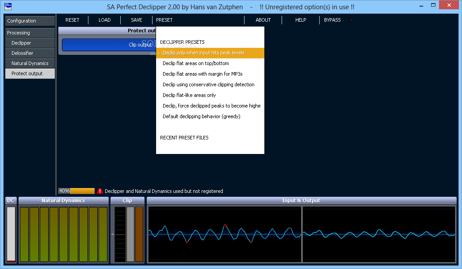Maximize the Perfect Declipper window

(x=433, y=5)
